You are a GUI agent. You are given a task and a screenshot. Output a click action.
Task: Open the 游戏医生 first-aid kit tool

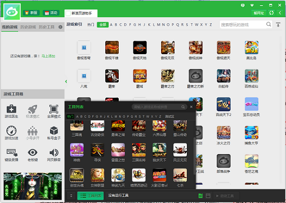(11, 111)
